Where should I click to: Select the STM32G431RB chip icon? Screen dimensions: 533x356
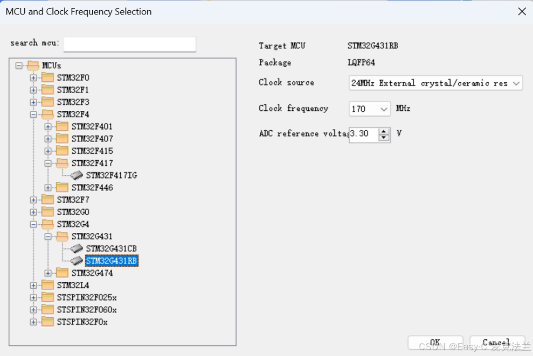click(x=77, y=260)
